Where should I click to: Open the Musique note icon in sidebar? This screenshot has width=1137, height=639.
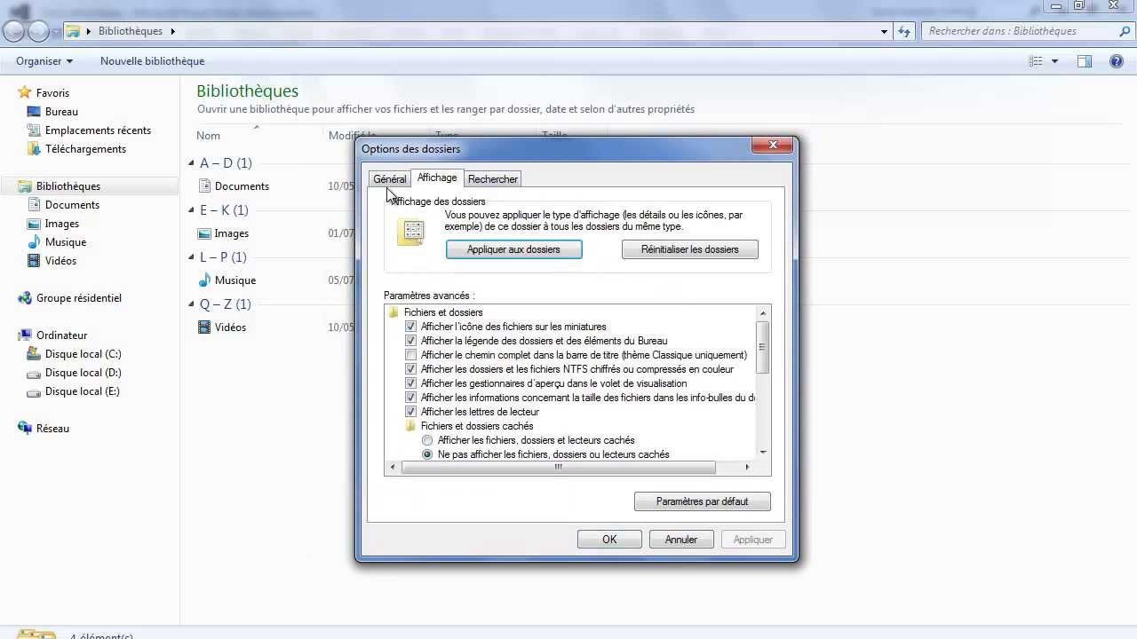point(34,242)
